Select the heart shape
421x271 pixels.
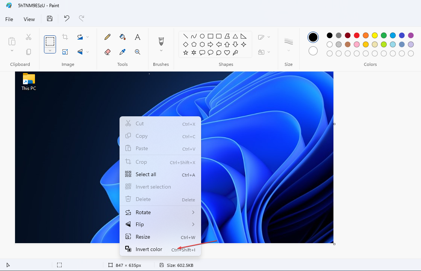[227, 53]
